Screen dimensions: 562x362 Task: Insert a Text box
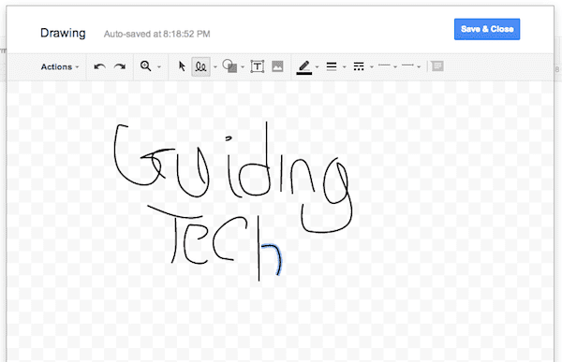click(257, 66)
